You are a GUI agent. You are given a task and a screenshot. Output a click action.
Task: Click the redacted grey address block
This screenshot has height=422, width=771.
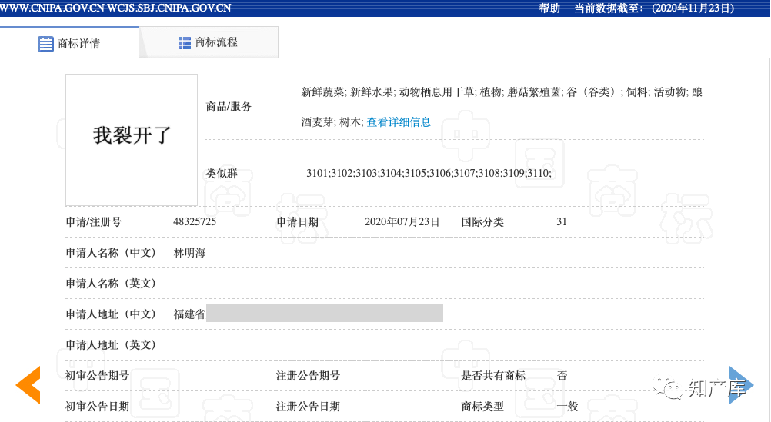point(325,313)
